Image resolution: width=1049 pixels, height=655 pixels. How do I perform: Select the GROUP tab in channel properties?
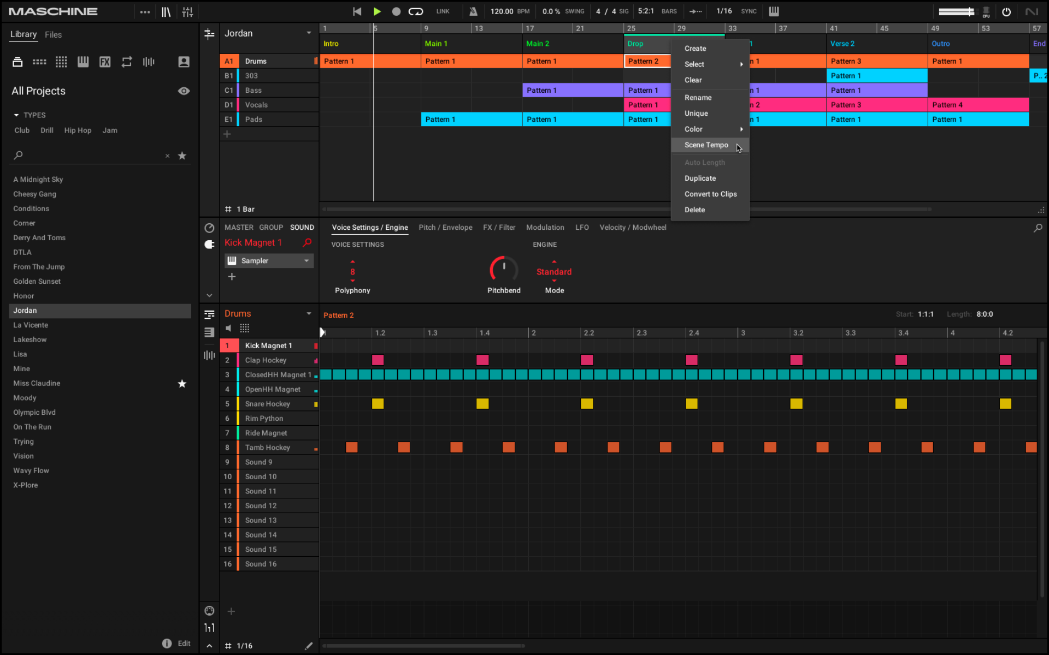271,227
